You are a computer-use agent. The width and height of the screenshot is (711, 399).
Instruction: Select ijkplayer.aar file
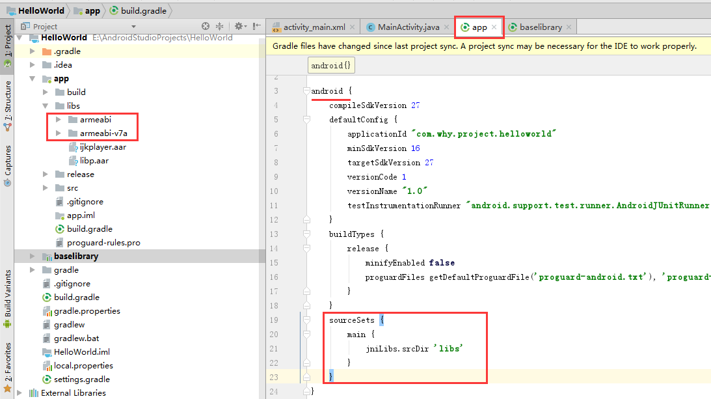pyautogui.click(x=97, y=147)
